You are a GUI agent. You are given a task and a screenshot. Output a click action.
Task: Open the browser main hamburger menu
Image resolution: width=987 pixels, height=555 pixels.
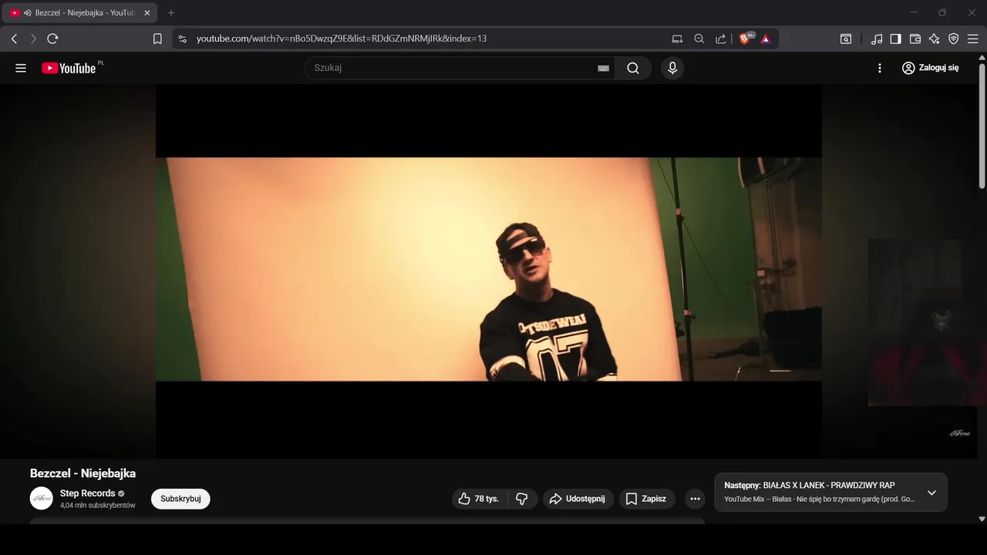(973, 39)
